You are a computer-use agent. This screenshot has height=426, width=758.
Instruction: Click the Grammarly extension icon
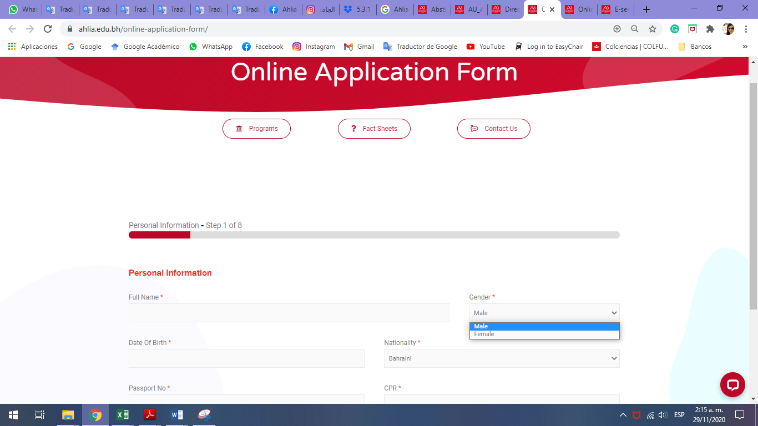point(674,28)
